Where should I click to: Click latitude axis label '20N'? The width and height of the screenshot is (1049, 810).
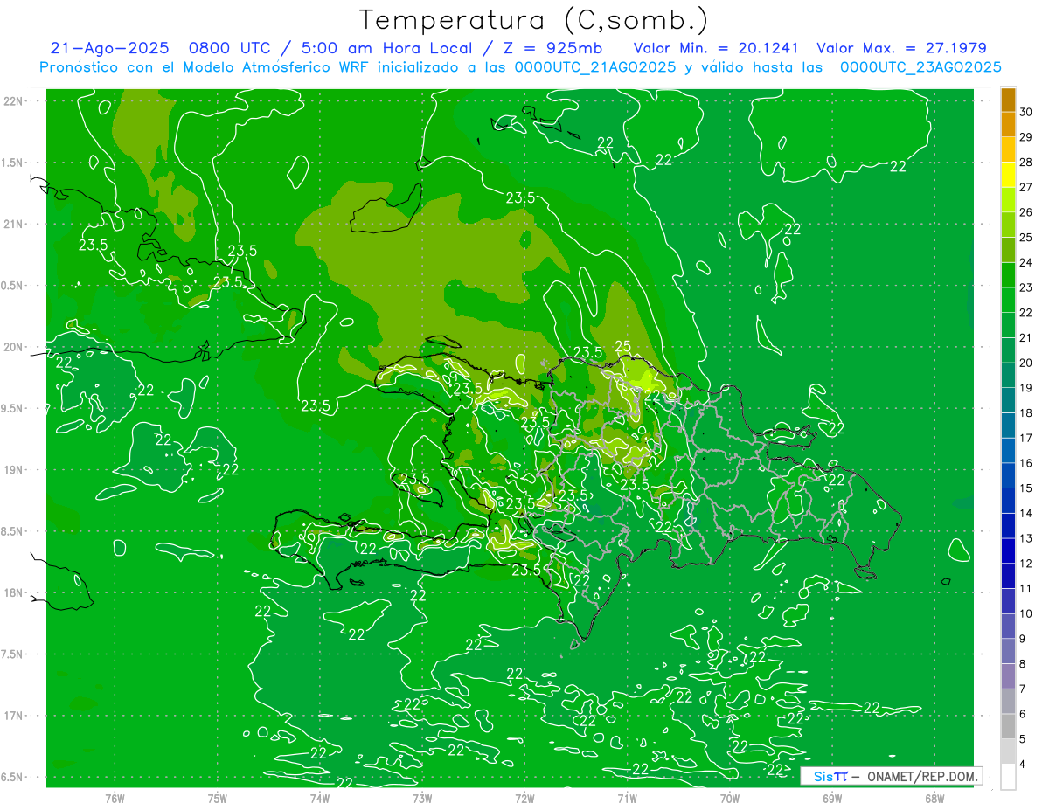coord(14,347)
